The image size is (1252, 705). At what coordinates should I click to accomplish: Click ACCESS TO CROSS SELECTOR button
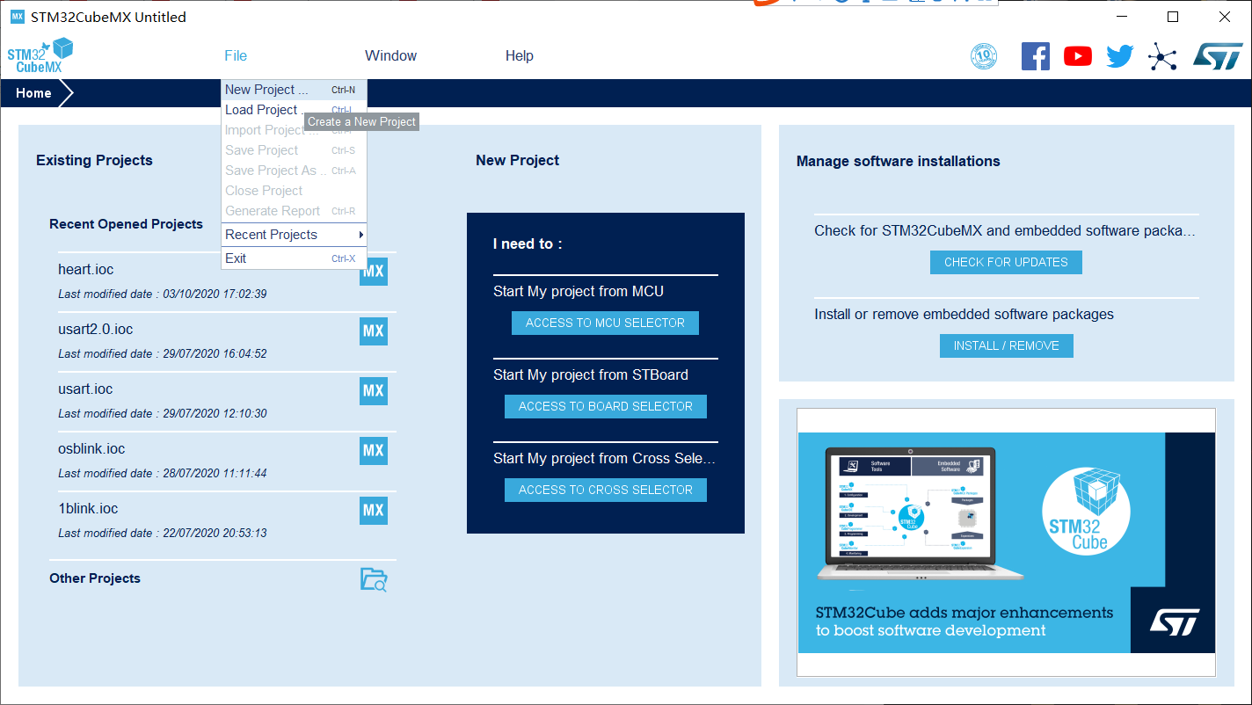pos(606,490)
